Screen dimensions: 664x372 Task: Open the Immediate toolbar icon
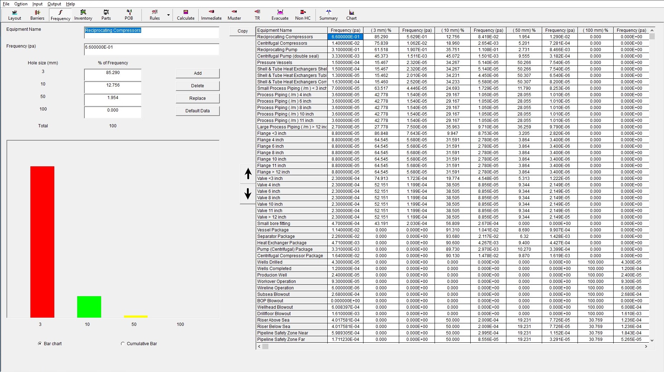tap(211, 15)
